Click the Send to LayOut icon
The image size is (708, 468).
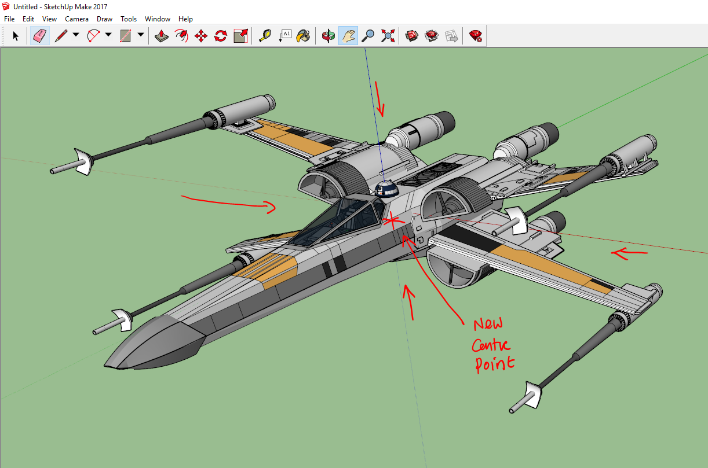click(x=451, y=36)
